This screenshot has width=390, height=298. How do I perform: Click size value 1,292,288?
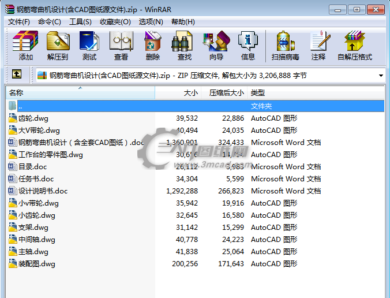click(x=182, y=191)
